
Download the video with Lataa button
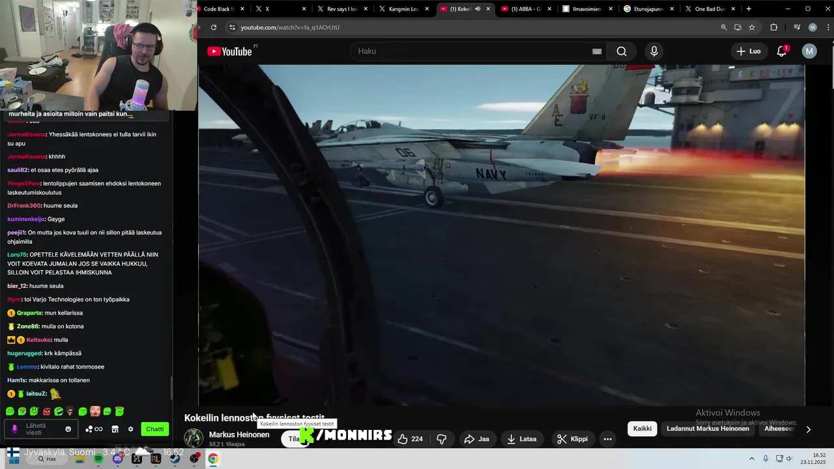521,439
